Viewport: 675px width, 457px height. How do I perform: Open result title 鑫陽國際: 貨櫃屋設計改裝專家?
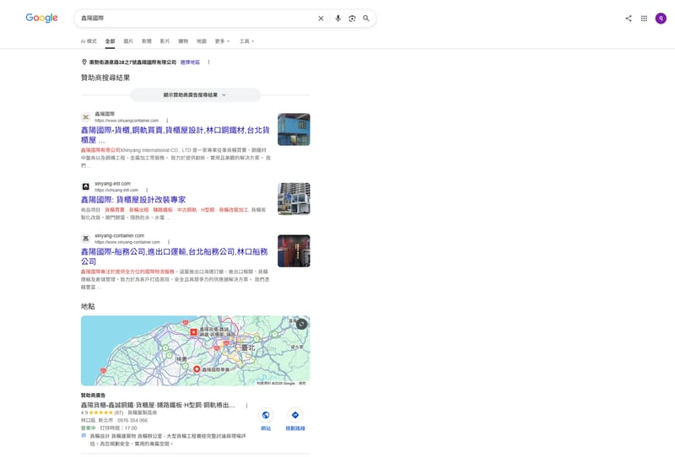click(133, 200)
